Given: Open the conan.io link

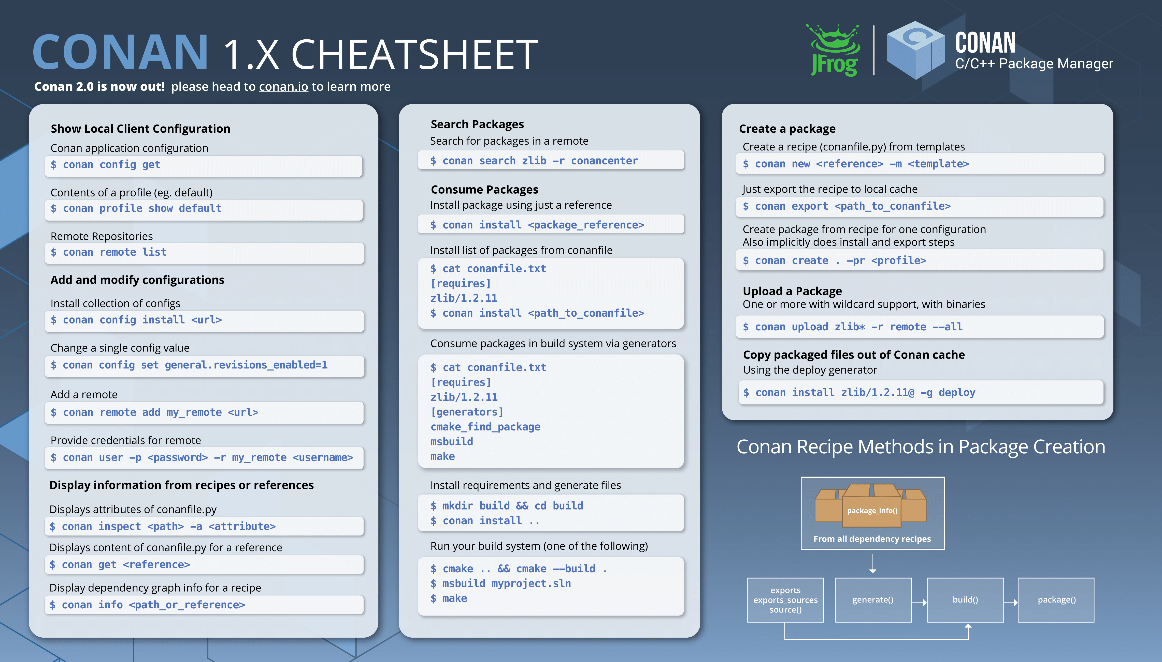Looking at the screenshot, I should tap(283, 86).
